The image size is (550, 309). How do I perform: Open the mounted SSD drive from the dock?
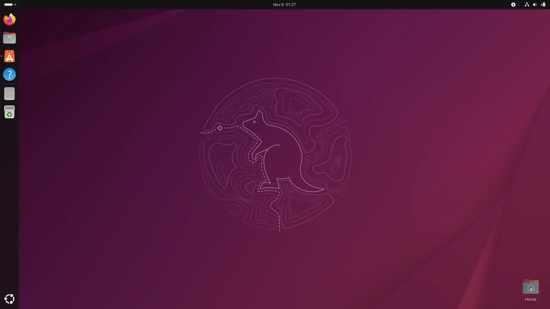point(9,94)
